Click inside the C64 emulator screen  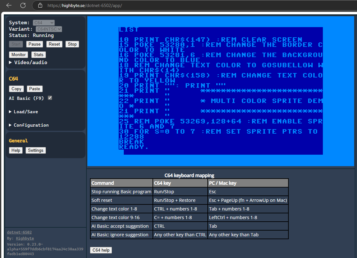[x=221, y=91]
